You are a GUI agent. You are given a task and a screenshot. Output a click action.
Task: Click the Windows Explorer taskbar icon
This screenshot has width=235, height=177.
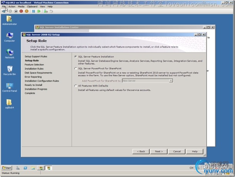click(33, 168)
